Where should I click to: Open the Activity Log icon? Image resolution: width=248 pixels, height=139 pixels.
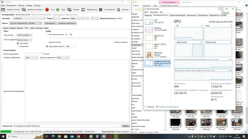(101, 10)
